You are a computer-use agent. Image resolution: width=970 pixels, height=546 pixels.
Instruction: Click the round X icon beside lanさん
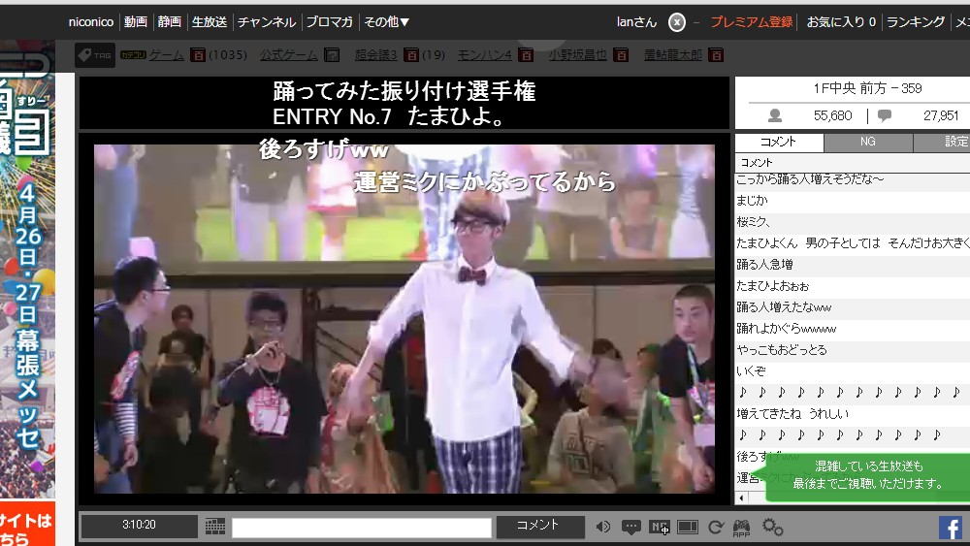tap(677, 23)
